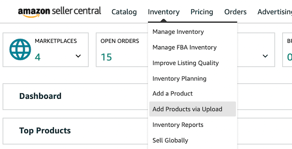
Task: Open the Orders menu
Action: pos(236,12)
